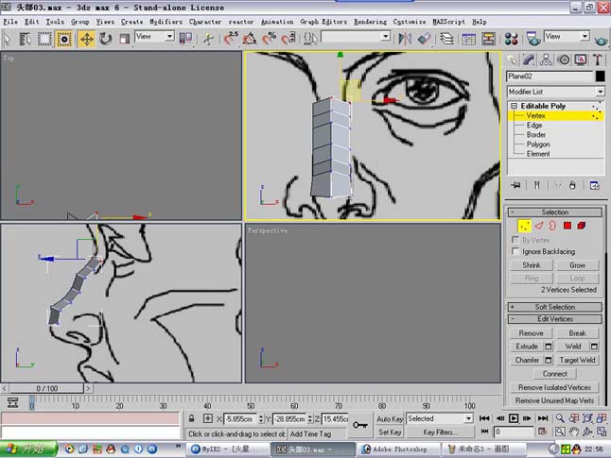The height and width of the screenshot is (458, 611).
Task: Click the Mirror Selected Objects tool
Action: tap(405, 39)
